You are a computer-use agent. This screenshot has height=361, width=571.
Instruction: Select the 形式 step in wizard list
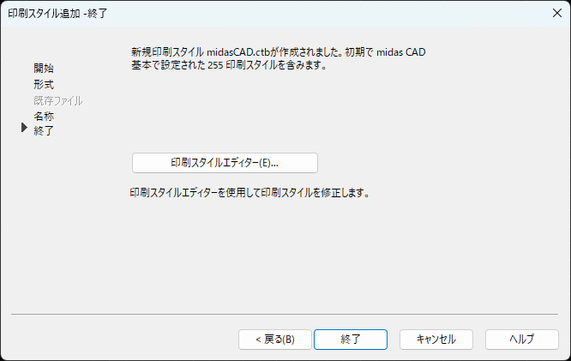pos(44,85)
